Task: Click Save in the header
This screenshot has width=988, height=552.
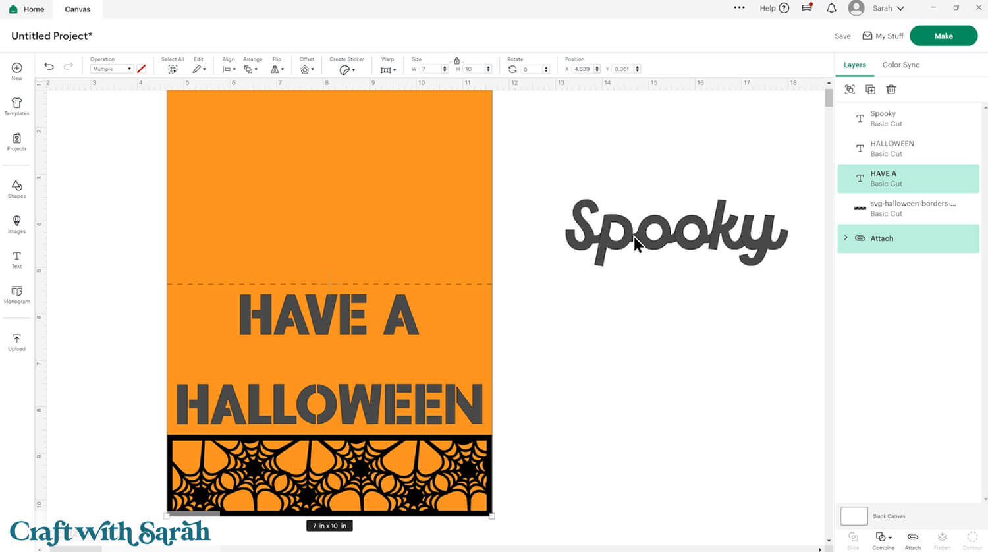Action: tap(842, 36)
